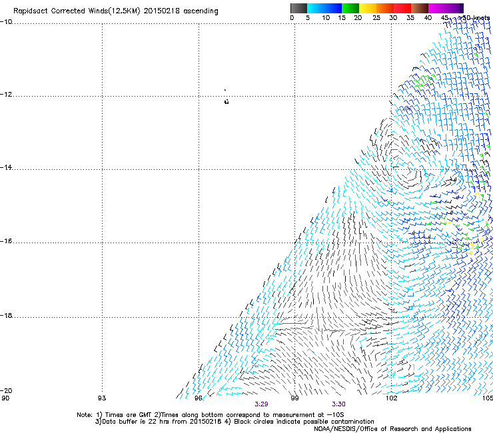Click the latitude label -12
The width and height of the screenshot is (493, 433).
coord(6,95)
